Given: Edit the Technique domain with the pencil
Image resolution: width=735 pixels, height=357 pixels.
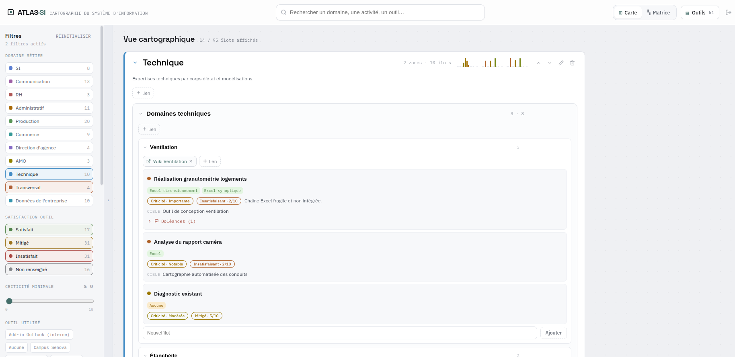Looking at the screenshot, I should 561,63.
